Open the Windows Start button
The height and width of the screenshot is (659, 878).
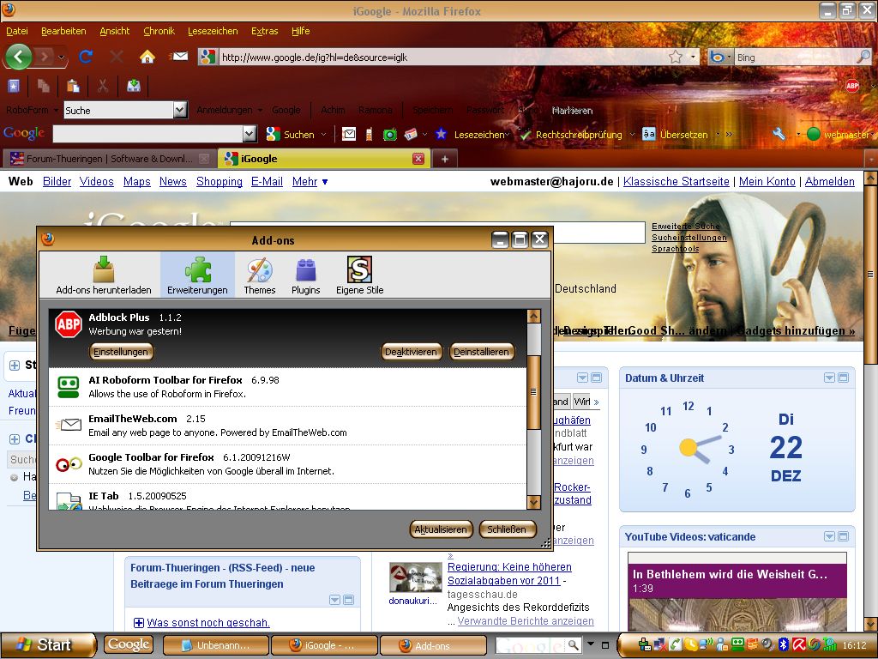tap(49, 645)
